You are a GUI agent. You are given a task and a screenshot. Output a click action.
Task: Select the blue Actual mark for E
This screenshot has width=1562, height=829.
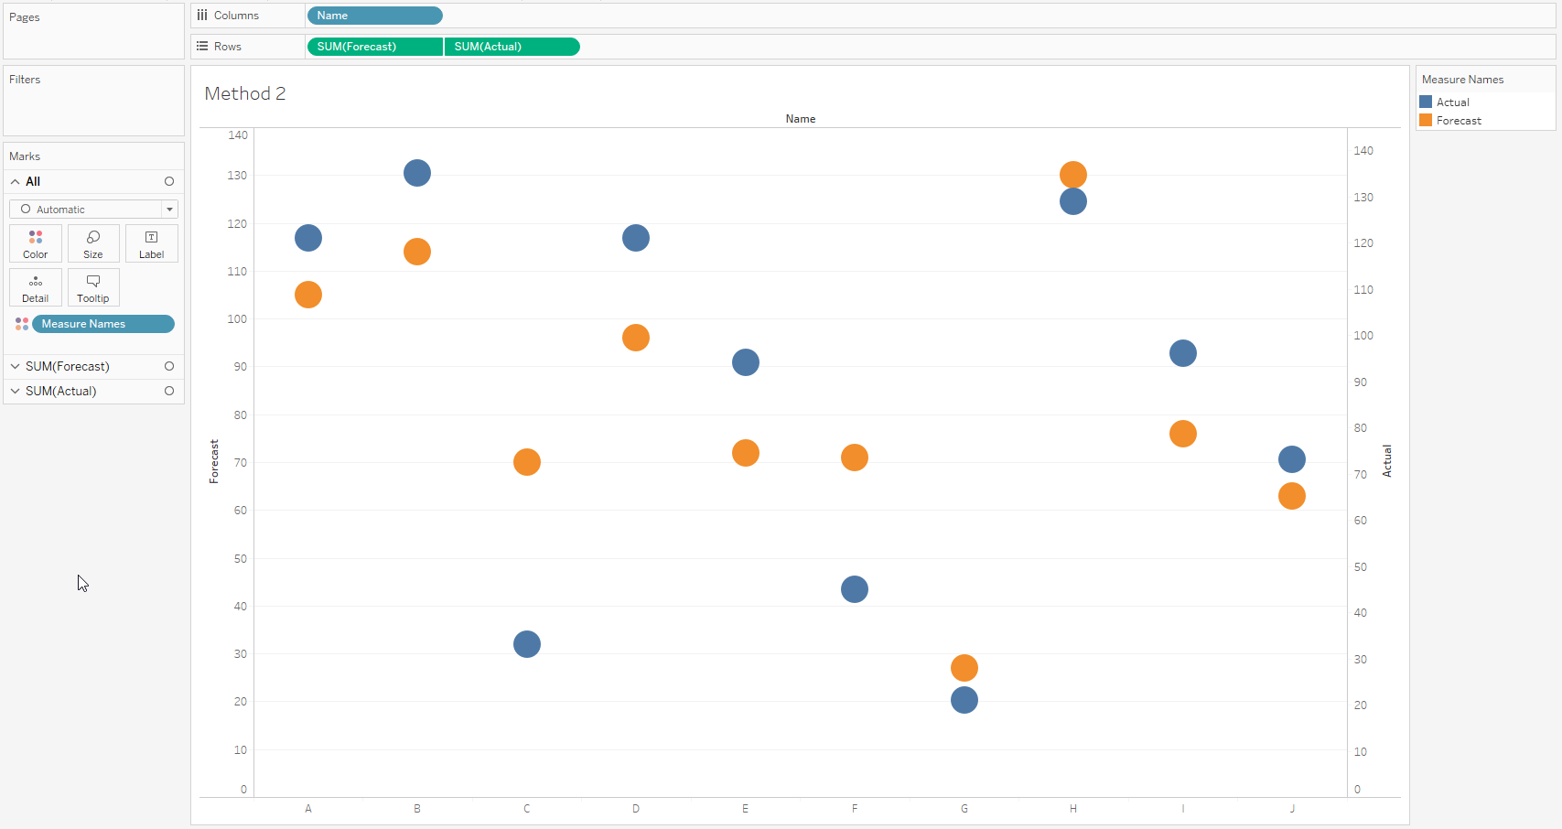[746, 362]
